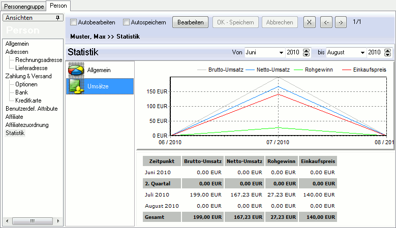
Task: Click the 199,00 EUR value in Juli row
Action: [206, 194]
